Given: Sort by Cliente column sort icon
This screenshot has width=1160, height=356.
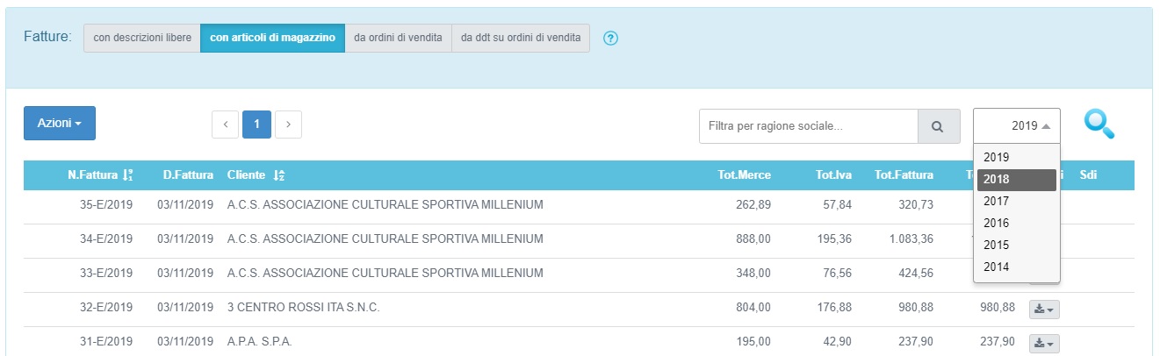Looking at the screenshot, I should tap(278, 175).
